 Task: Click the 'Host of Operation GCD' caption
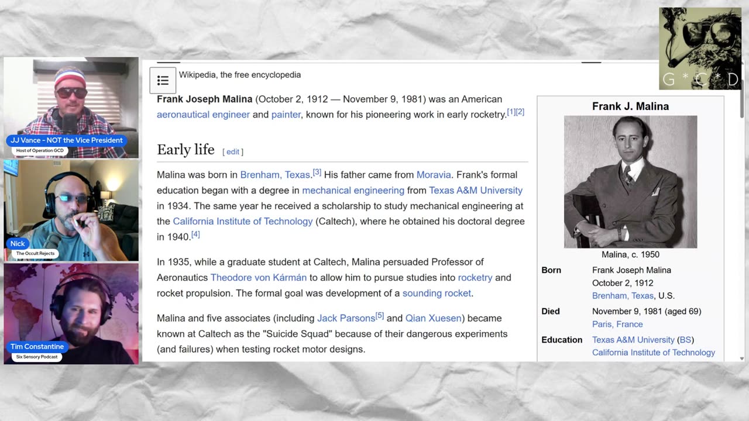pyautogui.click(x=40, y=151)
